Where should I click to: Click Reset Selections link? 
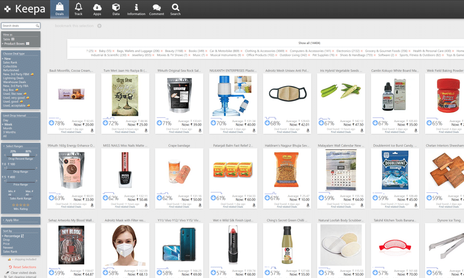24,267
